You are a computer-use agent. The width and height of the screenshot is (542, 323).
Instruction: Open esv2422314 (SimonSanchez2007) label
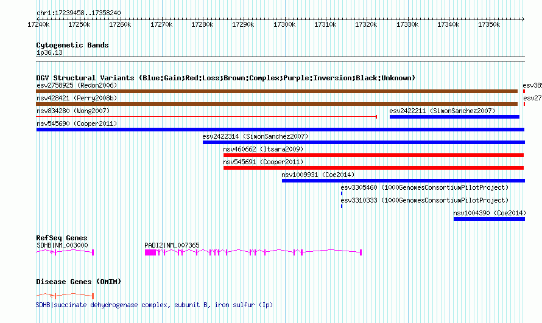click(255, 136)
